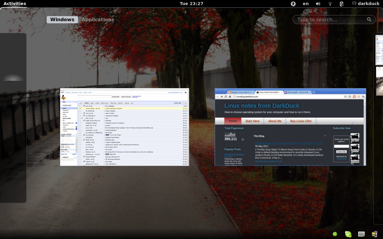Image resolution: width=383 pixels, height=239 pixels.
Task: Tick the checkbox beside the 'Mary, me' email
Action: click(x=80, y=118)
